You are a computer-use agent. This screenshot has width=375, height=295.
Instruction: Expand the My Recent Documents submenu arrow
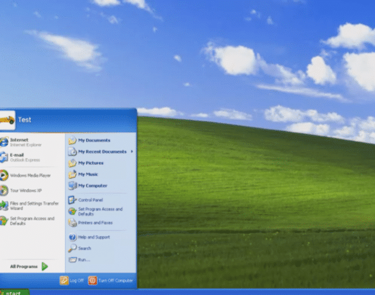coord(132,151)
